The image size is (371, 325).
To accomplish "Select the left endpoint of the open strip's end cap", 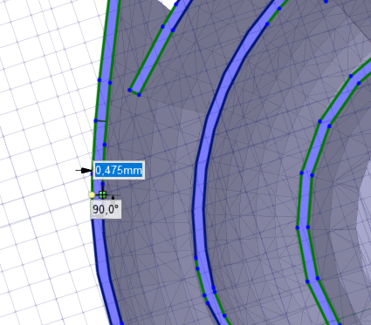I will (129, 90).
